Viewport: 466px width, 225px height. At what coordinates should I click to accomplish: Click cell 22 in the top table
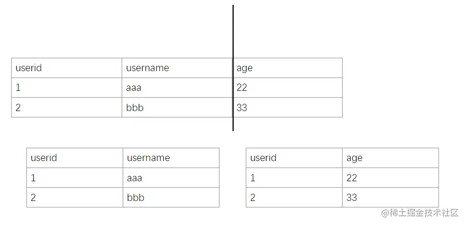[242, 88]
